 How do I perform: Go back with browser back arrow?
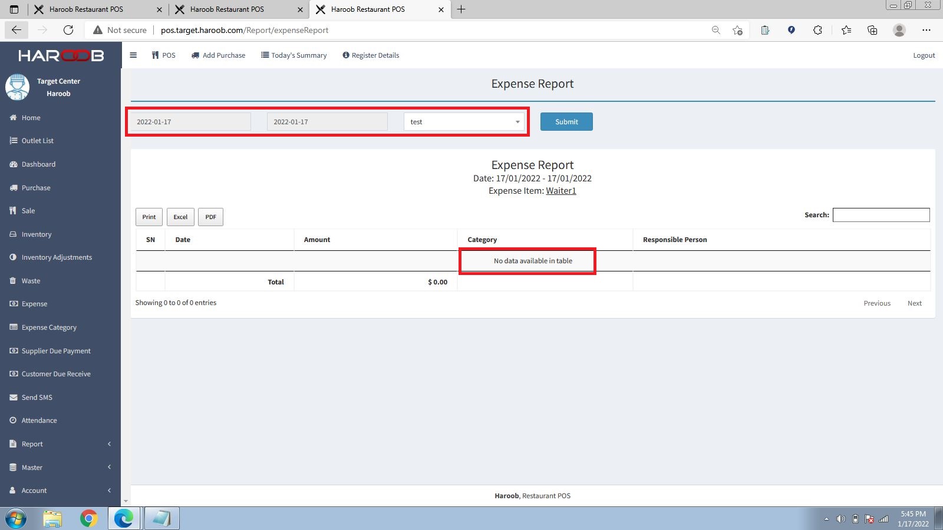(17, 30)
